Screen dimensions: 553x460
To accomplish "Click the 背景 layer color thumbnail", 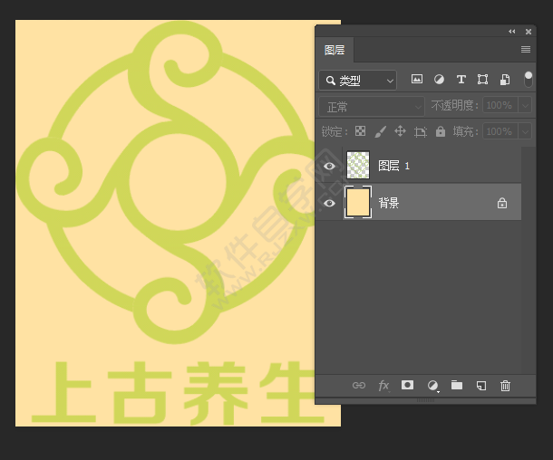I will click(358, 203).
